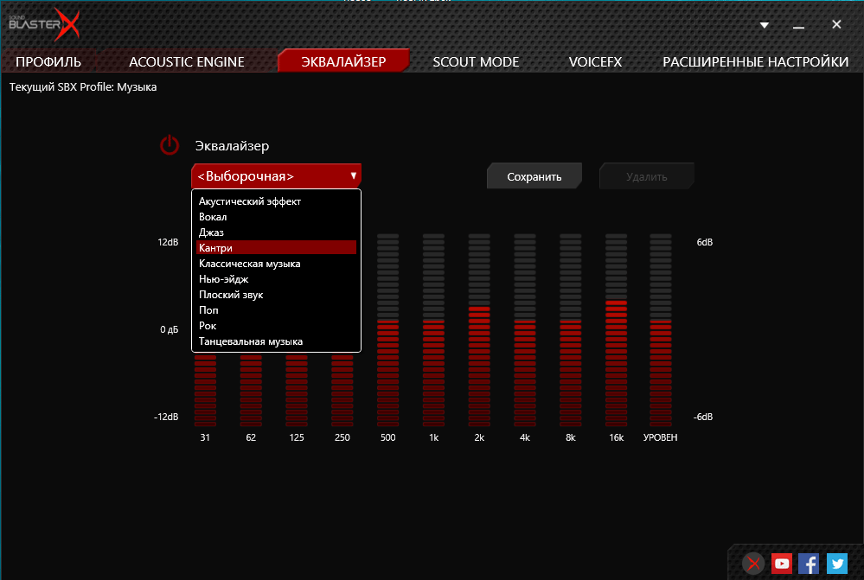
Task: Adjust the 62 Hz band slider
Action: (251, 390)
